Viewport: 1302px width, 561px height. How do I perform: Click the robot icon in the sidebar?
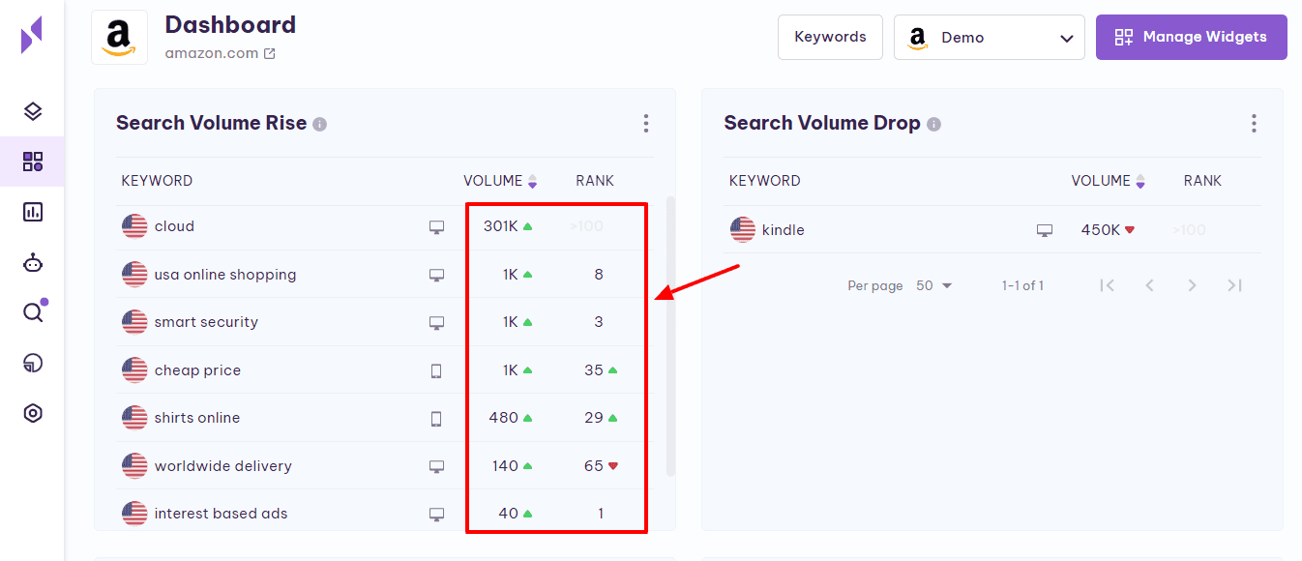pos(33,262)
